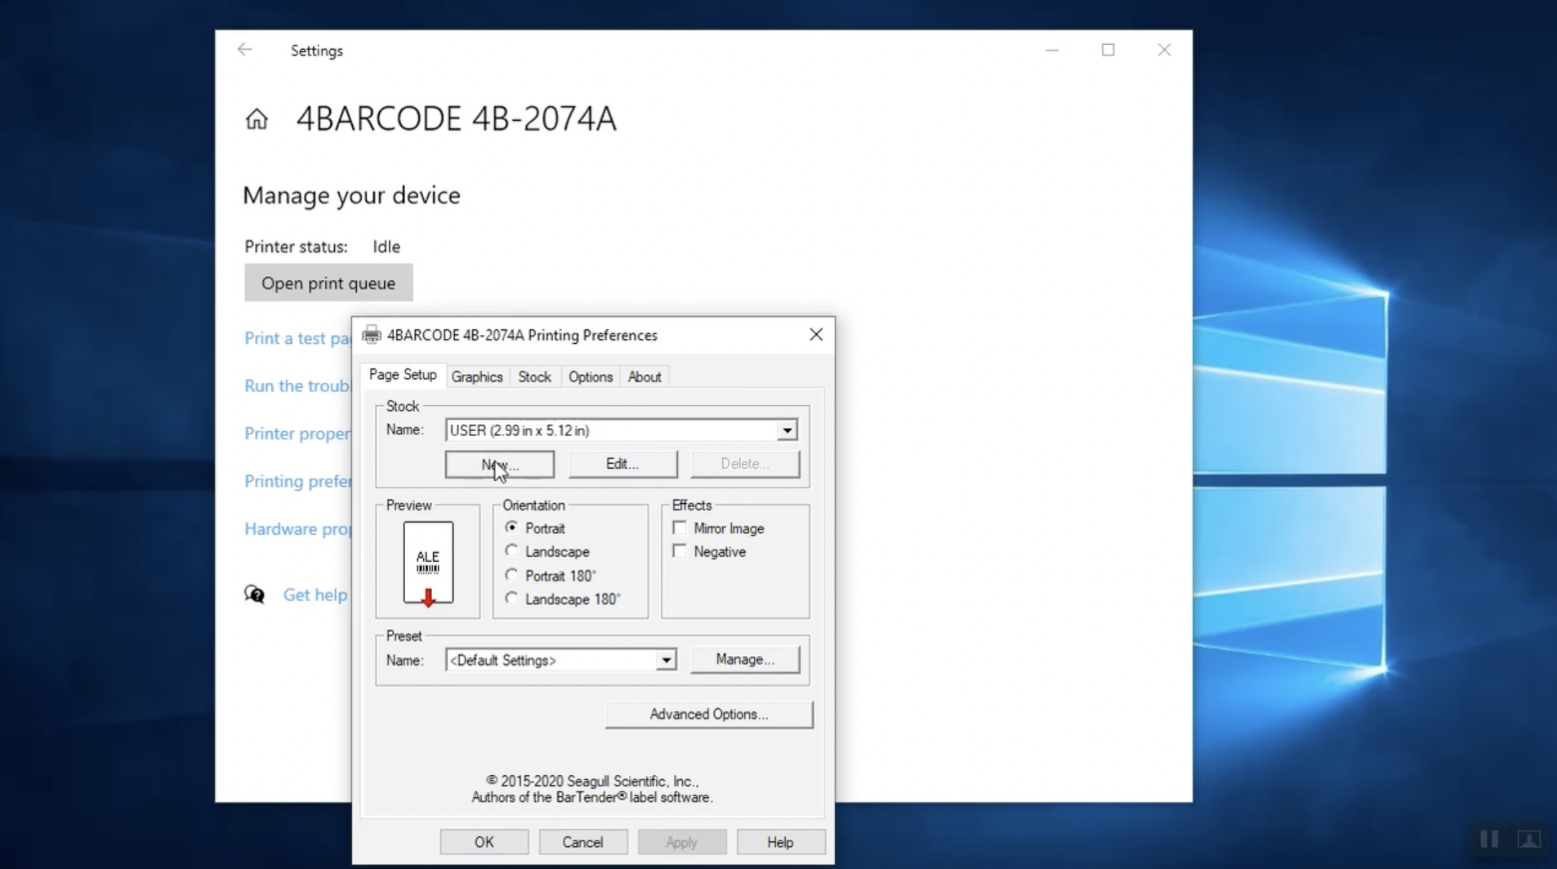
Task: Click Open print queue button
Action: click(x=328, y=283)
